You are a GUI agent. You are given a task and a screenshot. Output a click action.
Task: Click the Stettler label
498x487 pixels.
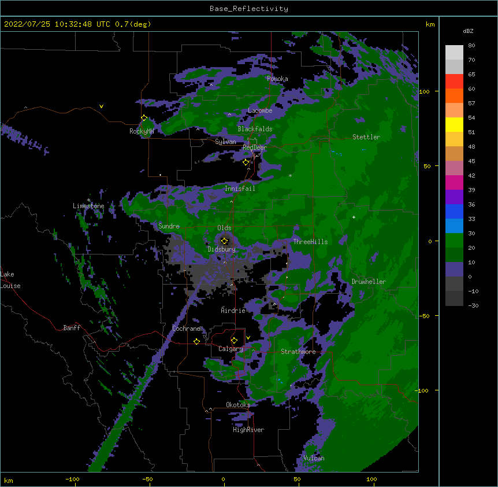click(366, 137)
